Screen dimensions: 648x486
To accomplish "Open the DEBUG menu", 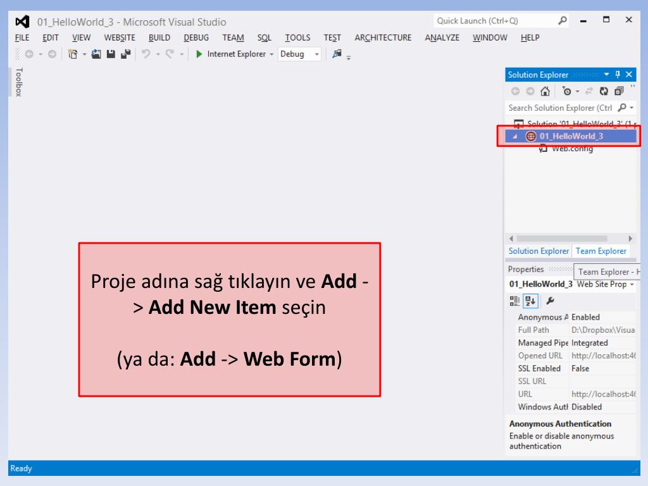I will [196, 37].
